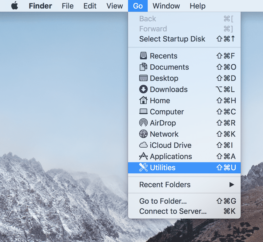Click the AirDrop signal icon
263x242 pixels.
click(x=143, y=123)
